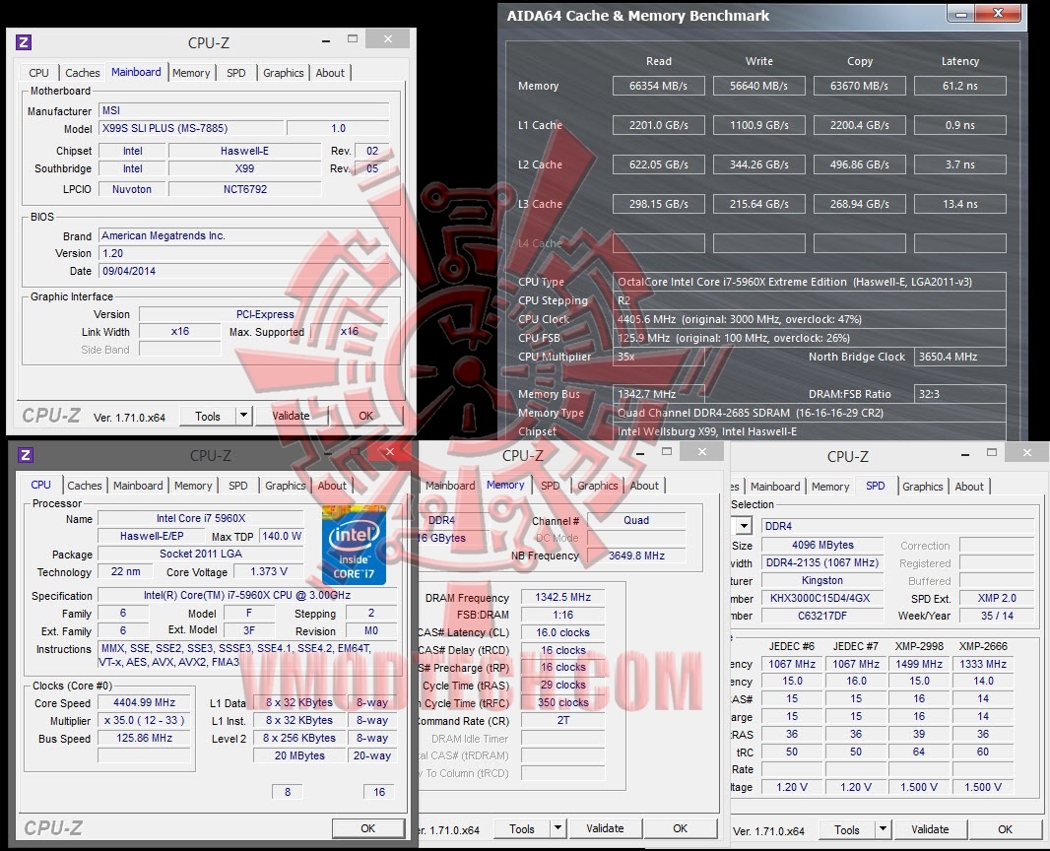Viewport: 1050px width, 851px height.
Task: Click the SPD Ext. value XMP 2.0
Action: (x=997, y=598)
